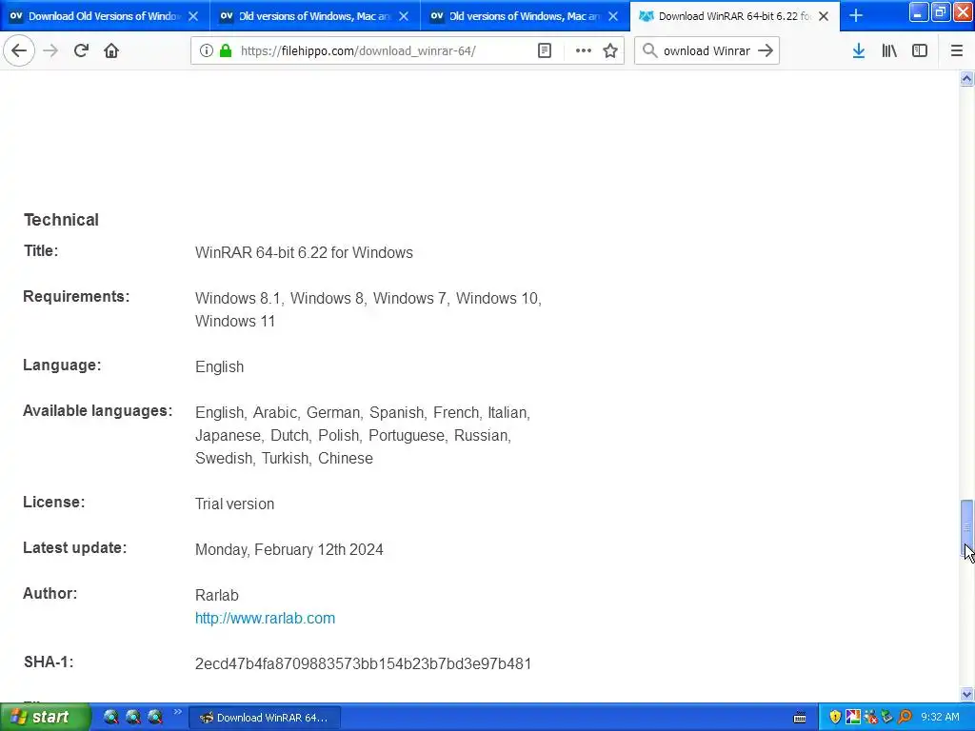The width and height of the screenshot is (975, 731).
Task: Go back to the previous page
Action: coord(19,51)
